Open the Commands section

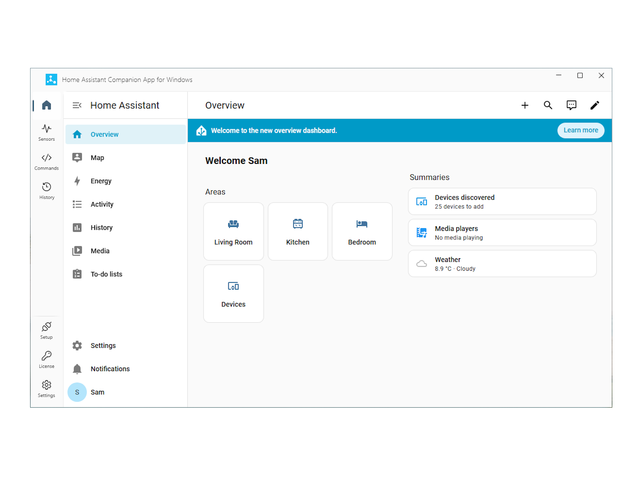[47, 162]
